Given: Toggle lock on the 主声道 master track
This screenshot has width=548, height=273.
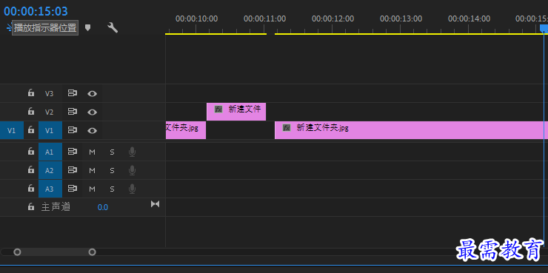Looking at the screenshot, I should 31,206.
